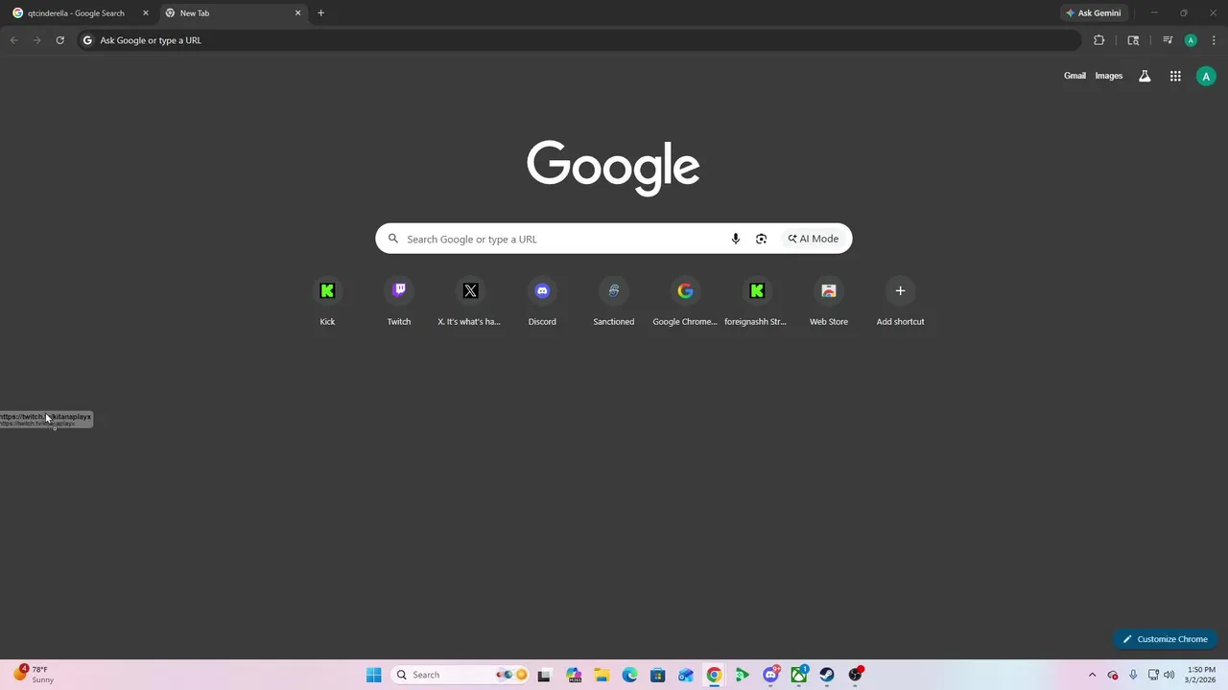
Task: Open a new tab with the plus button
Action: click(x=320, y=13)
